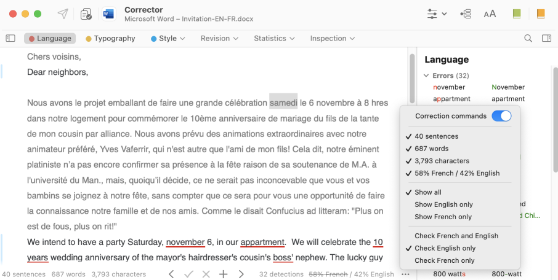This screenshot has width=558, height=280.
Task: Click the 32 detections status text
Action: pos(281,274)
